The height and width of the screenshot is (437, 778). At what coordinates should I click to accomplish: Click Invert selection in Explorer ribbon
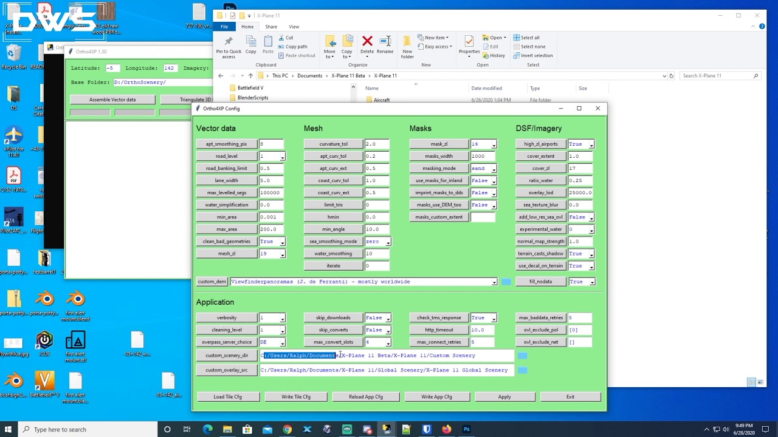coord(533,56)
